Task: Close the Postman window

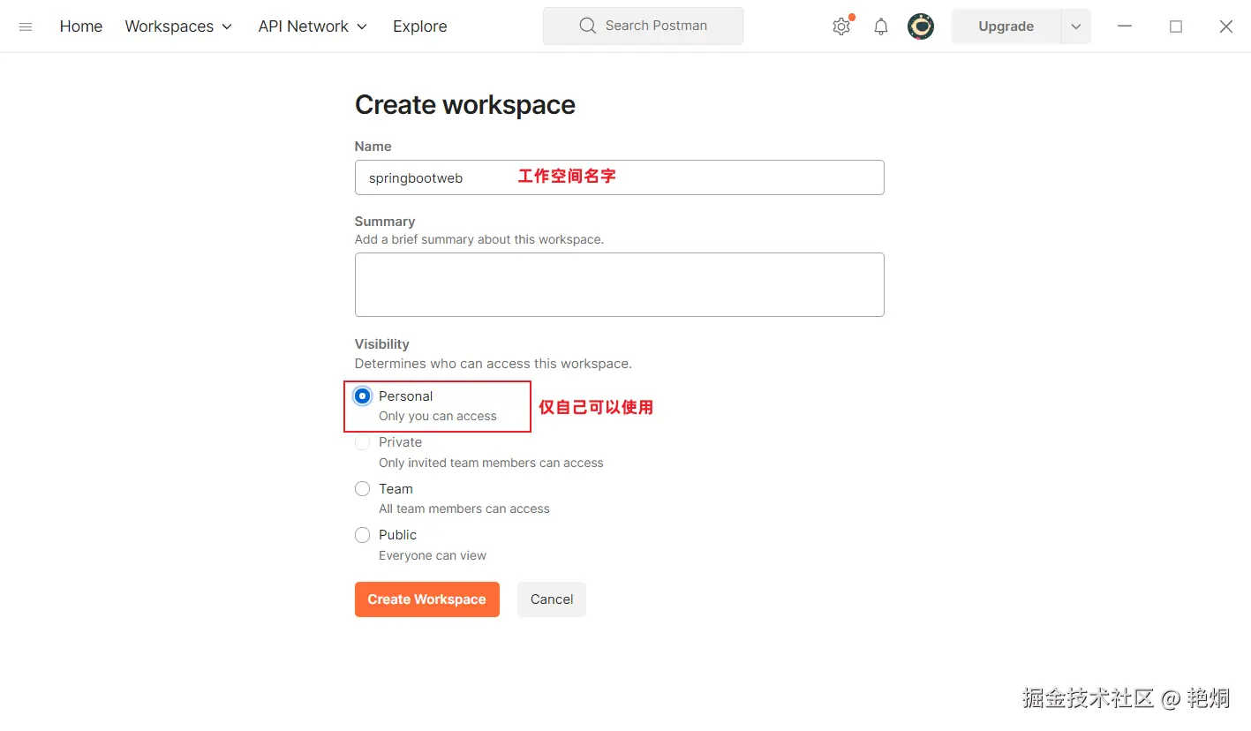Action: (1226, 26)
